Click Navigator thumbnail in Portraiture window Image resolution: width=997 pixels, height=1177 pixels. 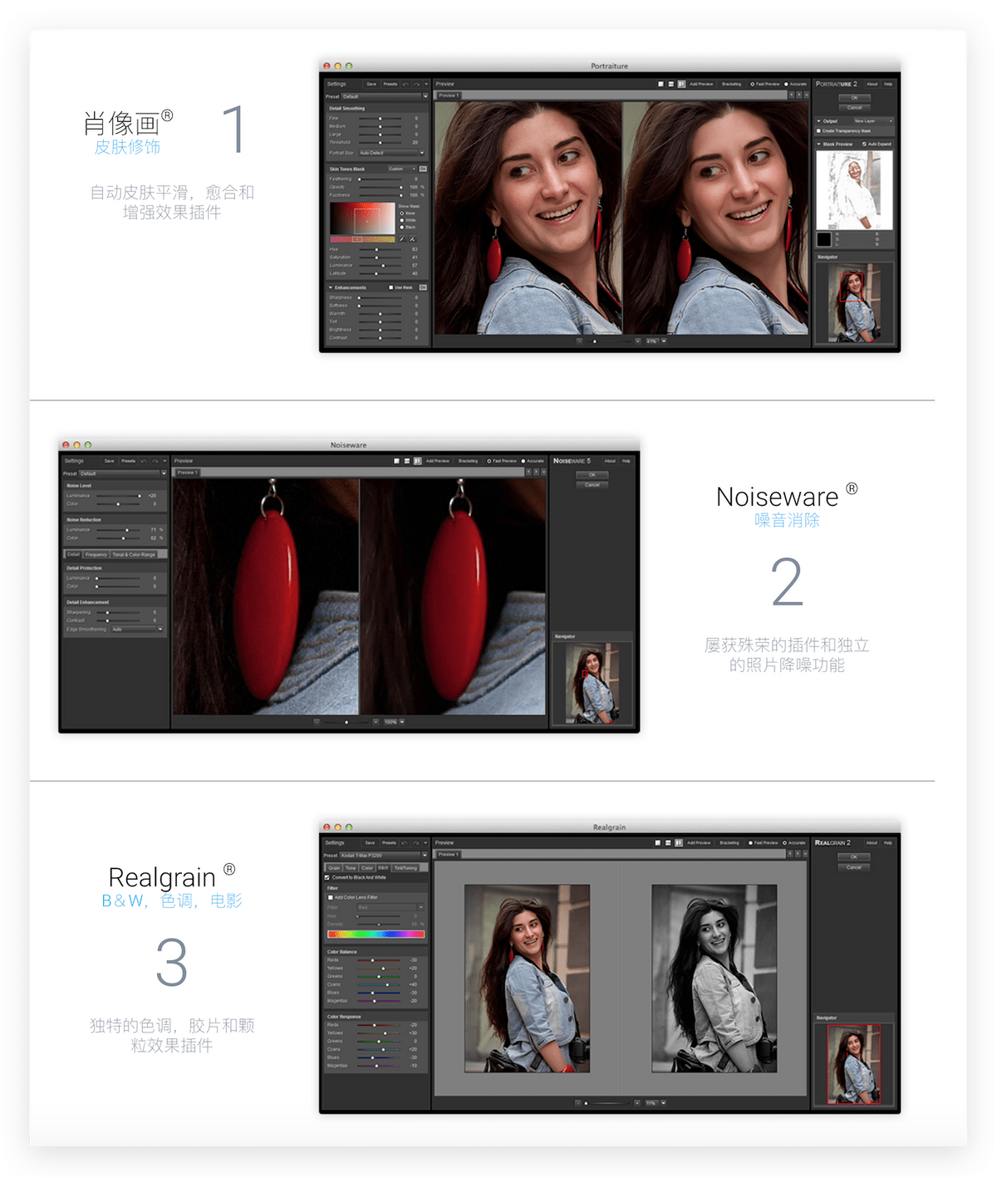click(x=855, y=303)
